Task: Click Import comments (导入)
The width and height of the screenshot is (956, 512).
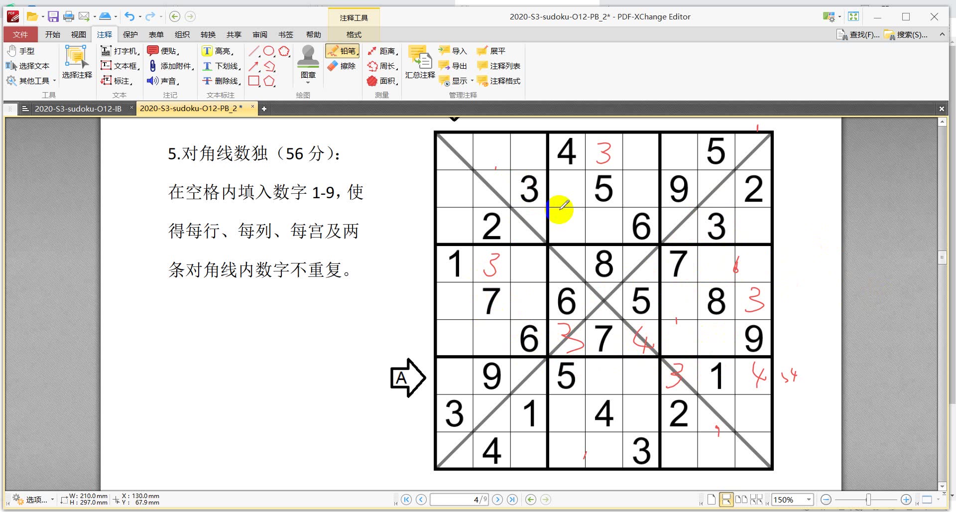Action: (453, 51)
